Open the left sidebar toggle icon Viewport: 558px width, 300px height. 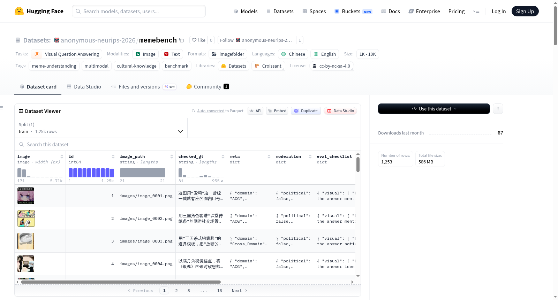pyautogui.click(x=2, y=108)
